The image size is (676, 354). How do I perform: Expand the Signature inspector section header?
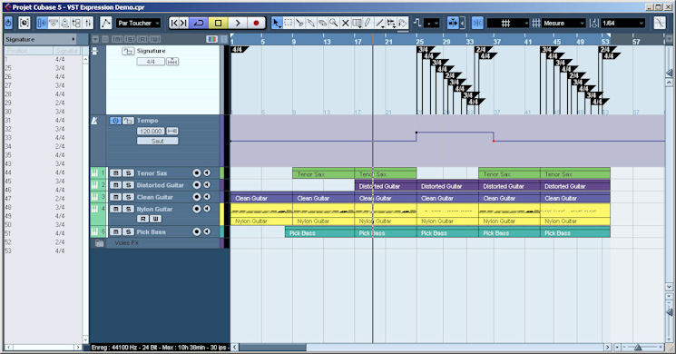tap(40, 39)
